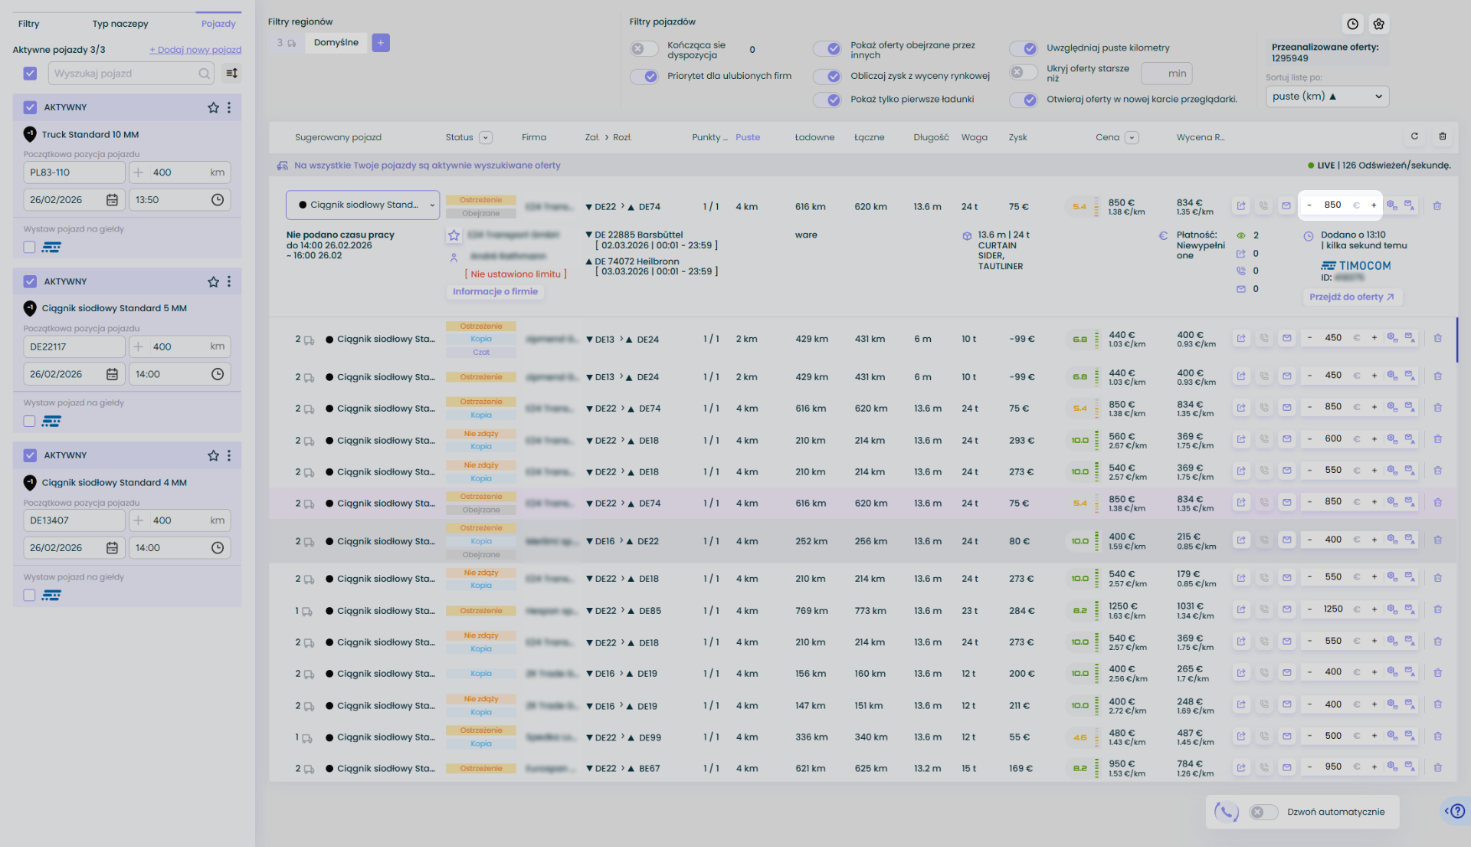Open the settings gear icon
The width and height of the screenshot is (1471, 847).
(1379, 24)
